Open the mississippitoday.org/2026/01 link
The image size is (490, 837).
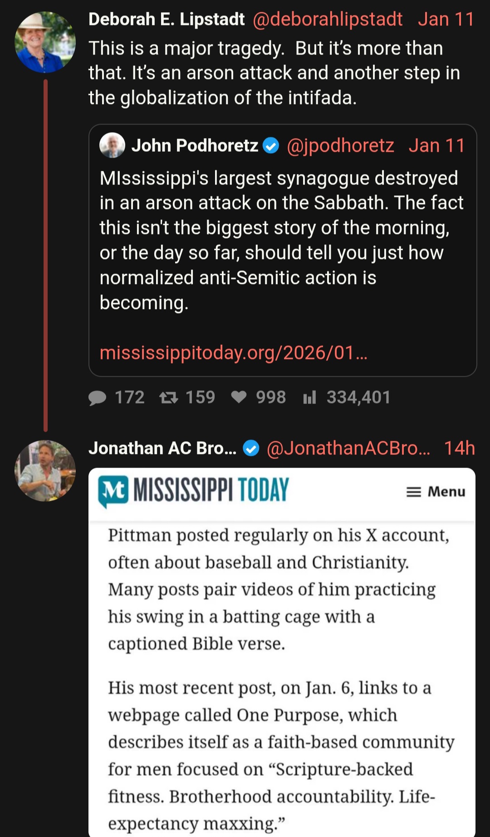pyautogui.click(x=233, y=353)
